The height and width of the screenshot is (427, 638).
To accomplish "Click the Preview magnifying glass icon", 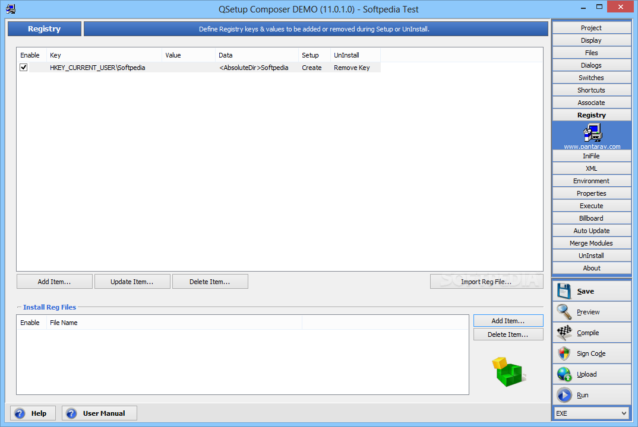I will tap(564, 312).
